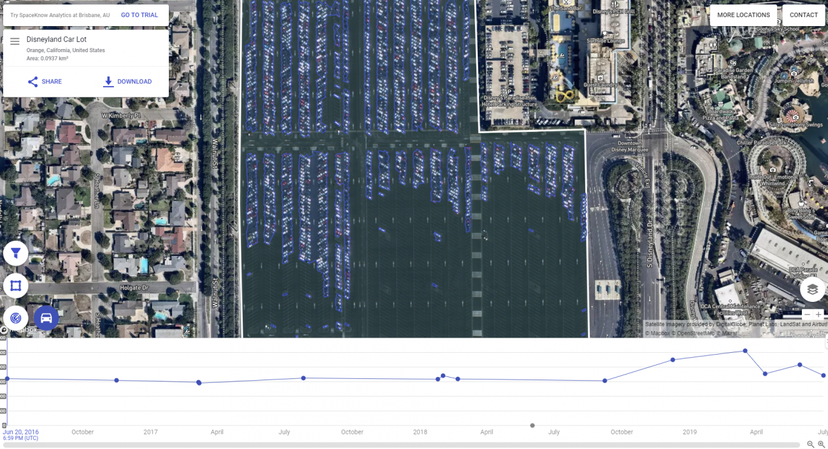Toggle the car detection layer button
This screenshot has width=828, height=449.
click(x=46, y=317)
